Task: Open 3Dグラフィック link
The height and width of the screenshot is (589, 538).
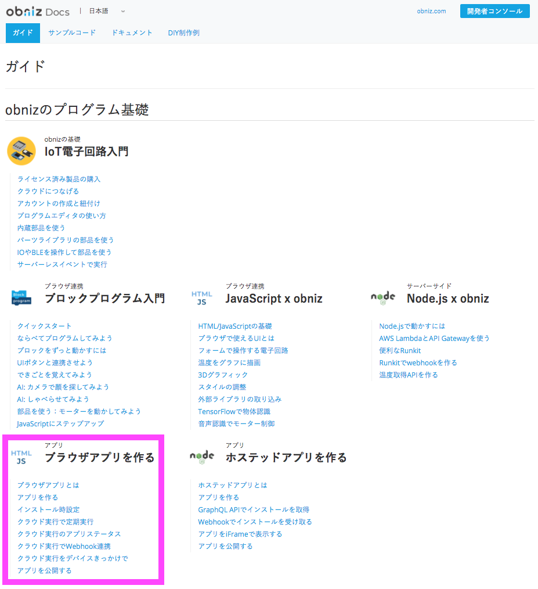Action: [223, 375]
